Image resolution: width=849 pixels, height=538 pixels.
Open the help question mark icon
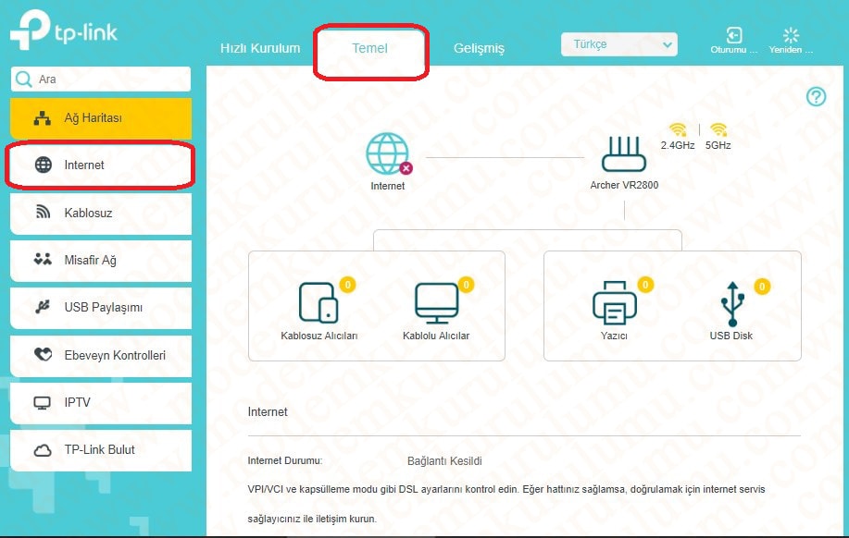[816, 97]
